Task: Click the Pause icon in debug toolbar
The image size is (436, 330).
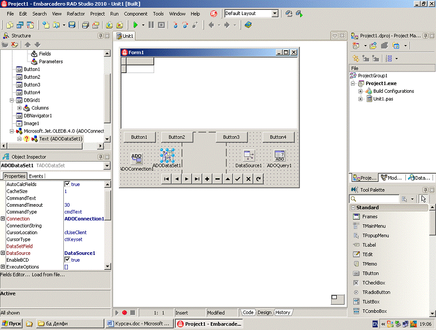Action: [151, 25]
